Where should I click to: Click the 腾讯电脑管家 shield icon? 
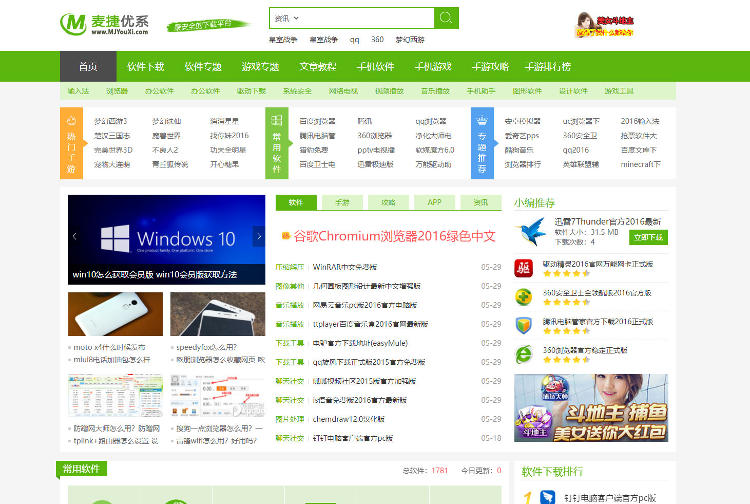pyautogui.click(x=524, y=326)
